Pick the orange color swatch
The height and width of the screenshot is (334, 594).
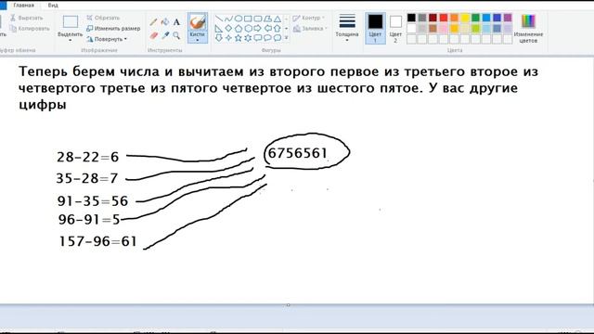(454, 18)
